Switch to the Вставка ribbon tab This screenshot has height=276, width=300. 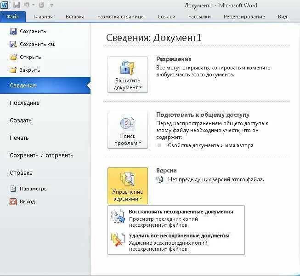click(75, 17)
